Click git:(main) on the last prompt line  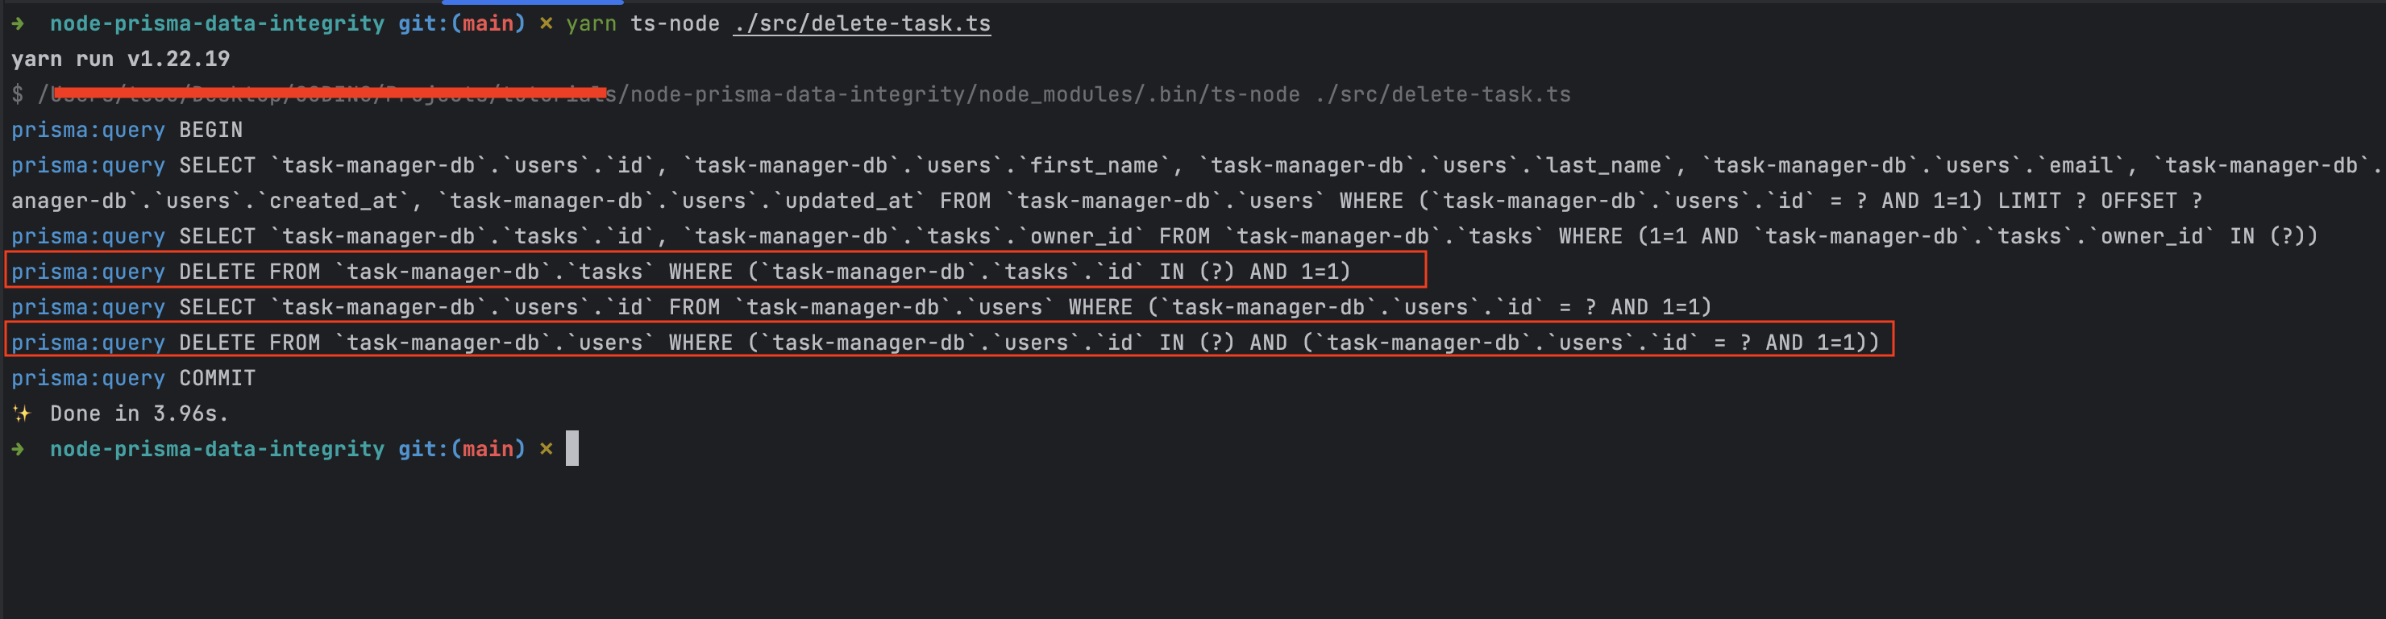461,450
